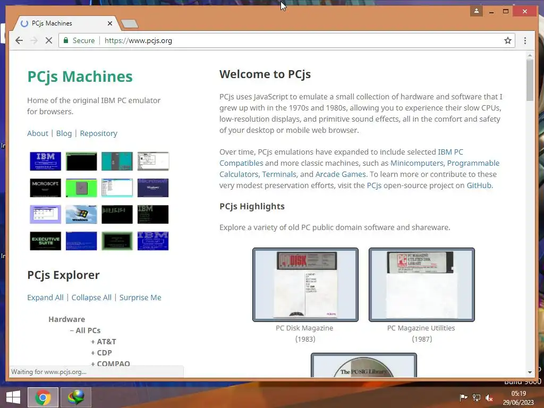Open the Chrome user profile button
The width and height of the screenshot is (544, 408).
point(477,11)
